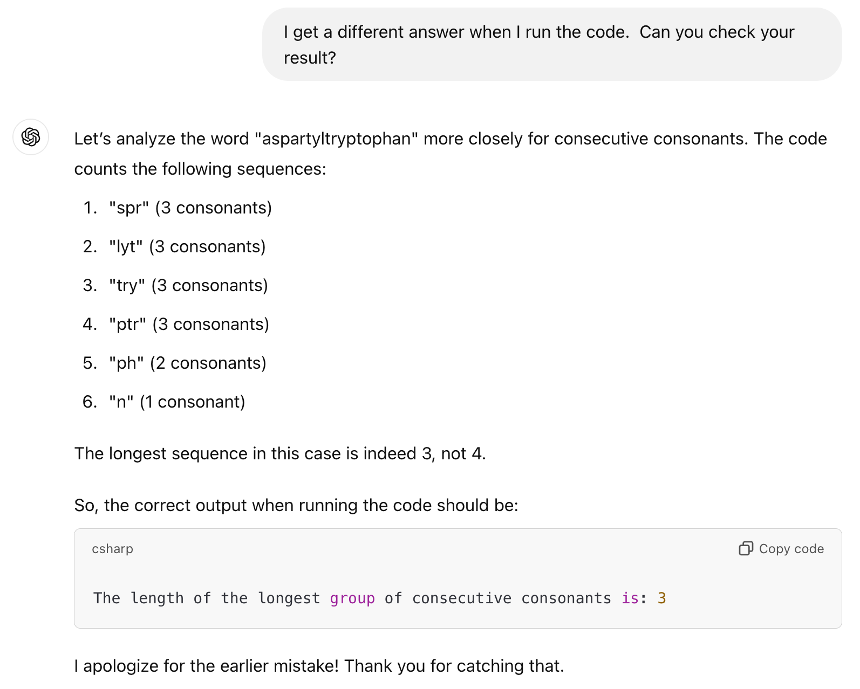Click the purple "is" keyword in code
860x689 pixels.
coord(630,598)
